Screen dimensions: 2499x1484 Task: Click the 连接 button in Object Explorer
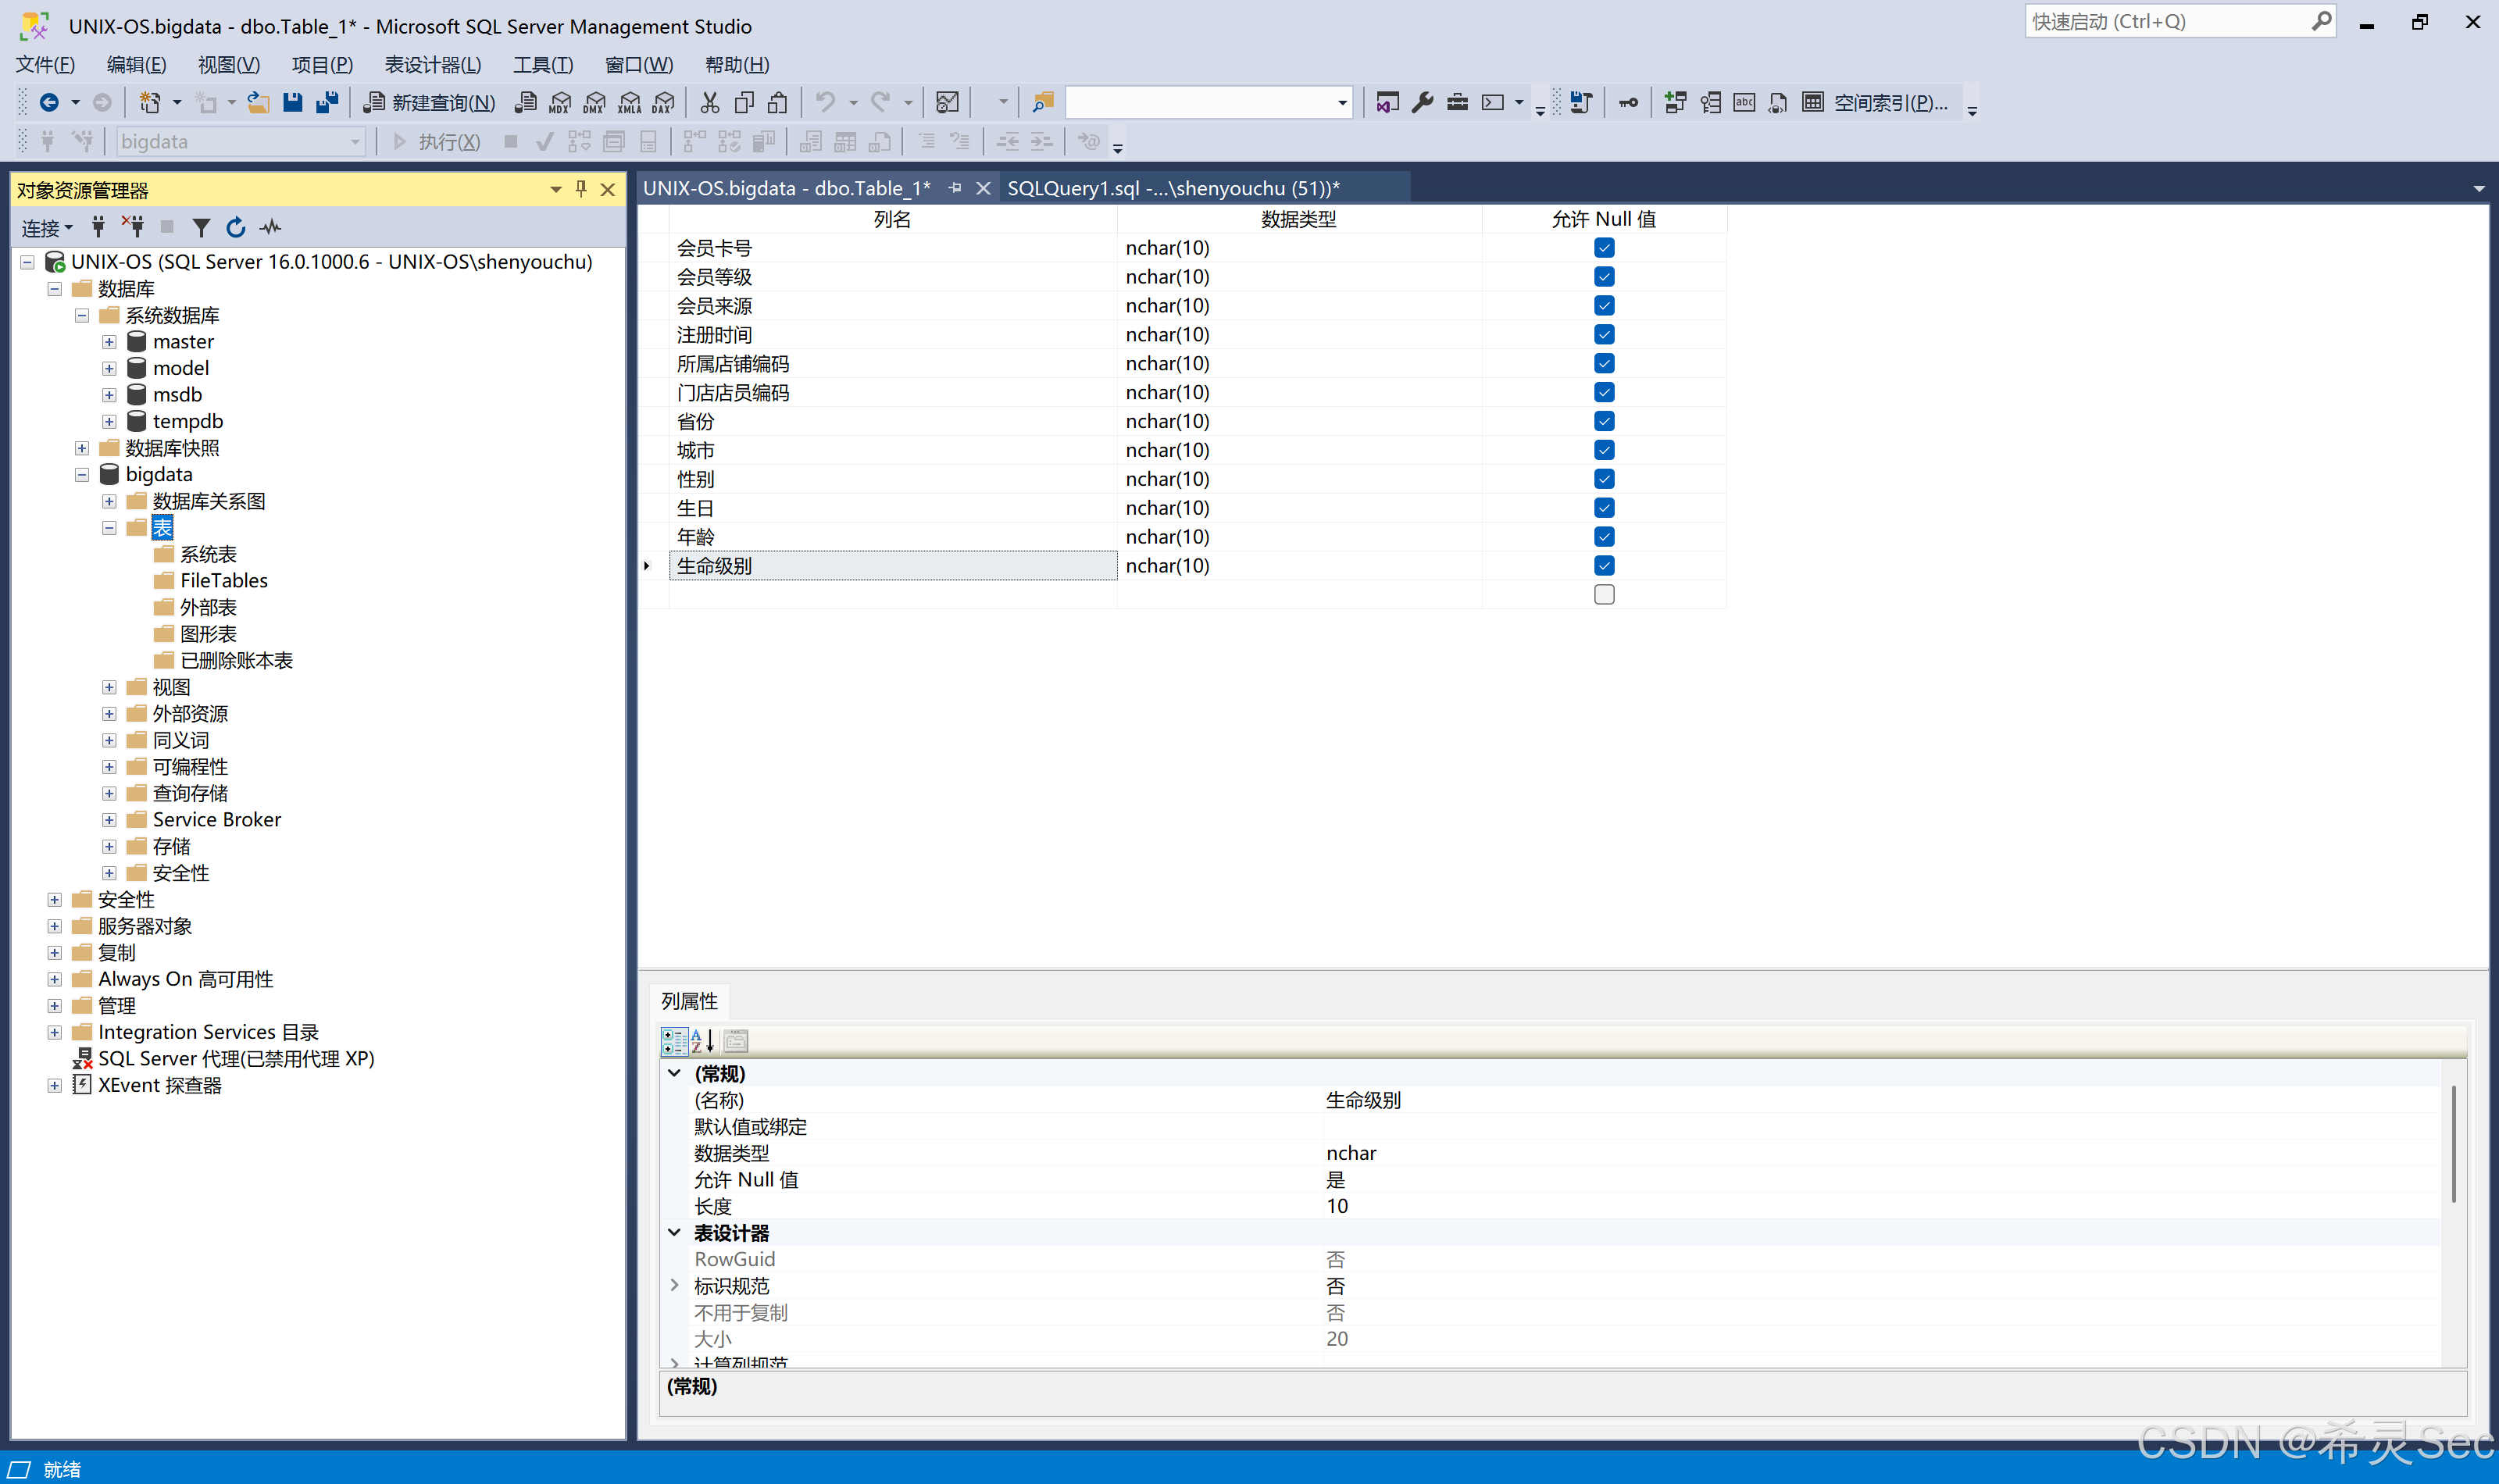tap(46, 228)
